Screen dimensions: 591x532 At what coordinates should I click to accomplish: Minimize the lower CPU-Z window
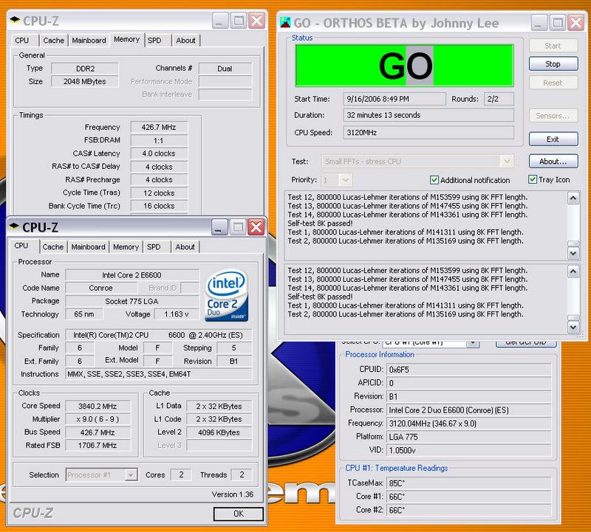(x=219, y=227)
